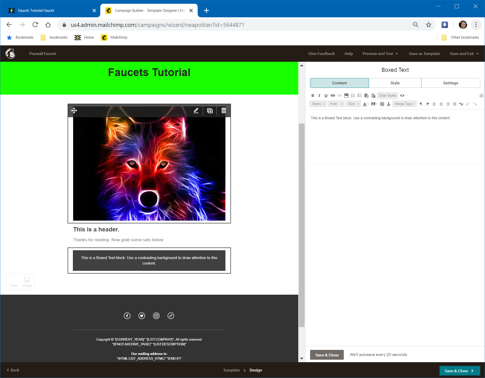Click the Give Feedback link
Viewport: 485px width, 378px height.
(321, 54)
